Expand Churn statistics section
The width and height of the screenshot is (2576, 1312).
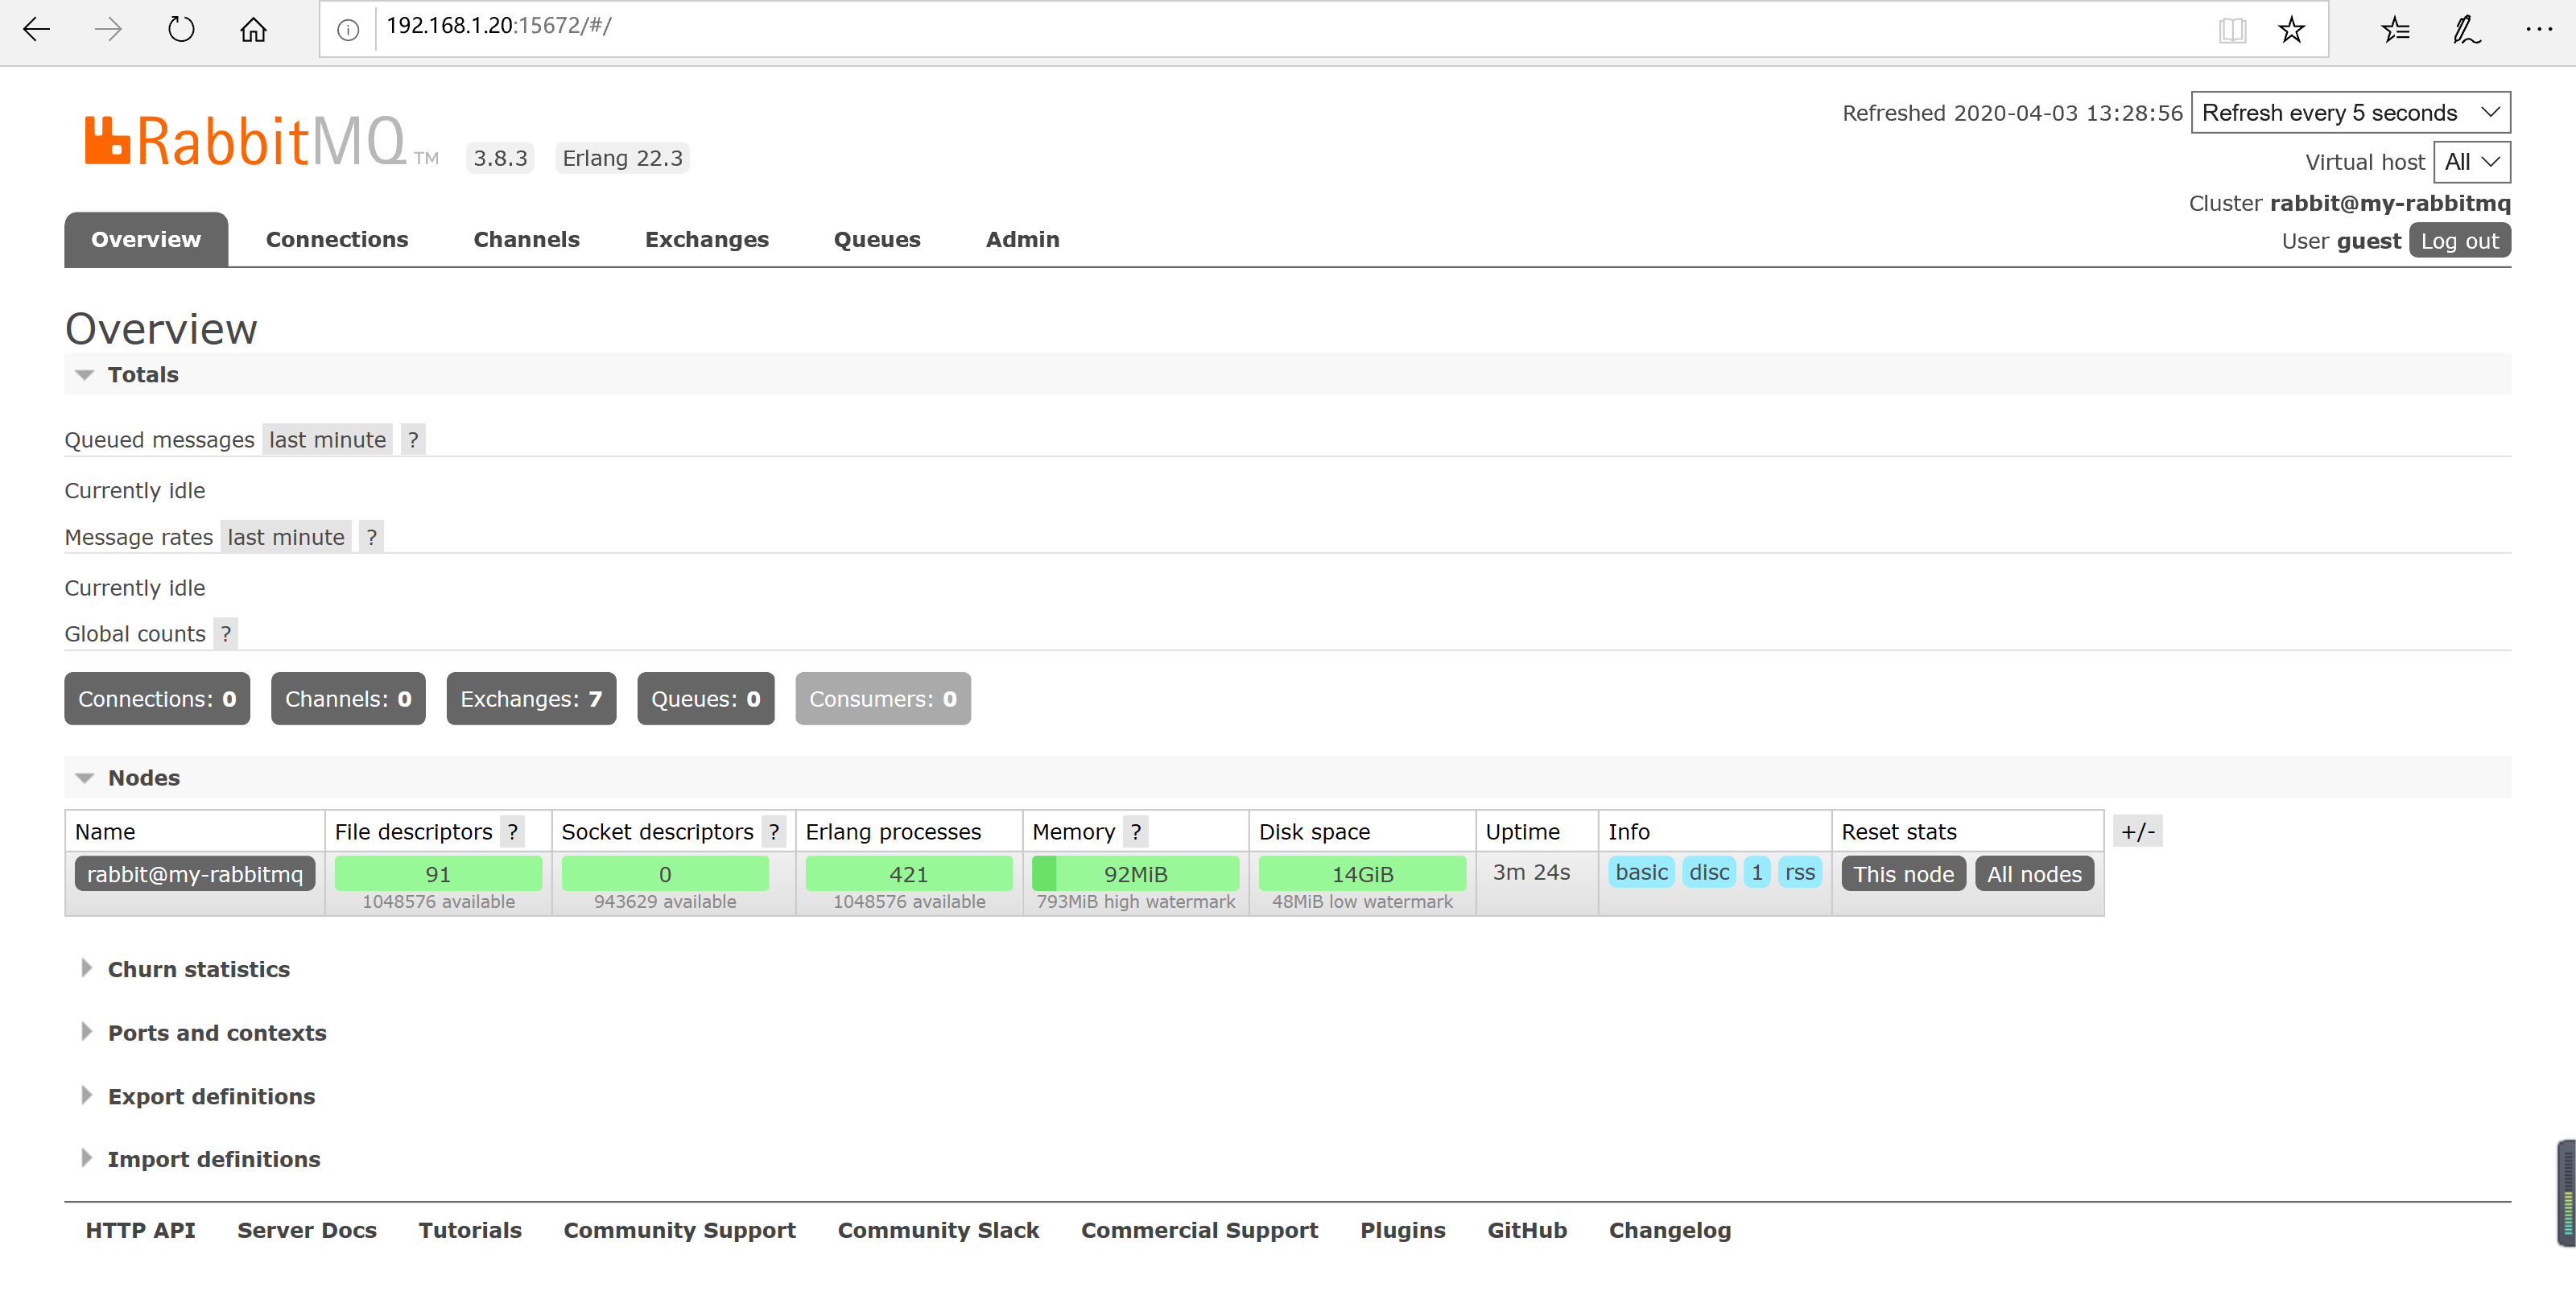click(198, 968)
